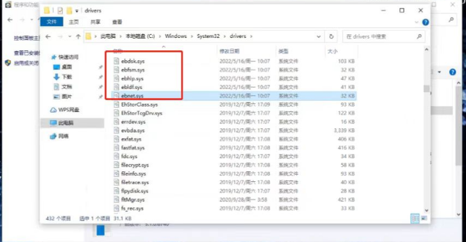
Task: Select the fastfat.sys file
Action: point(133,147)
